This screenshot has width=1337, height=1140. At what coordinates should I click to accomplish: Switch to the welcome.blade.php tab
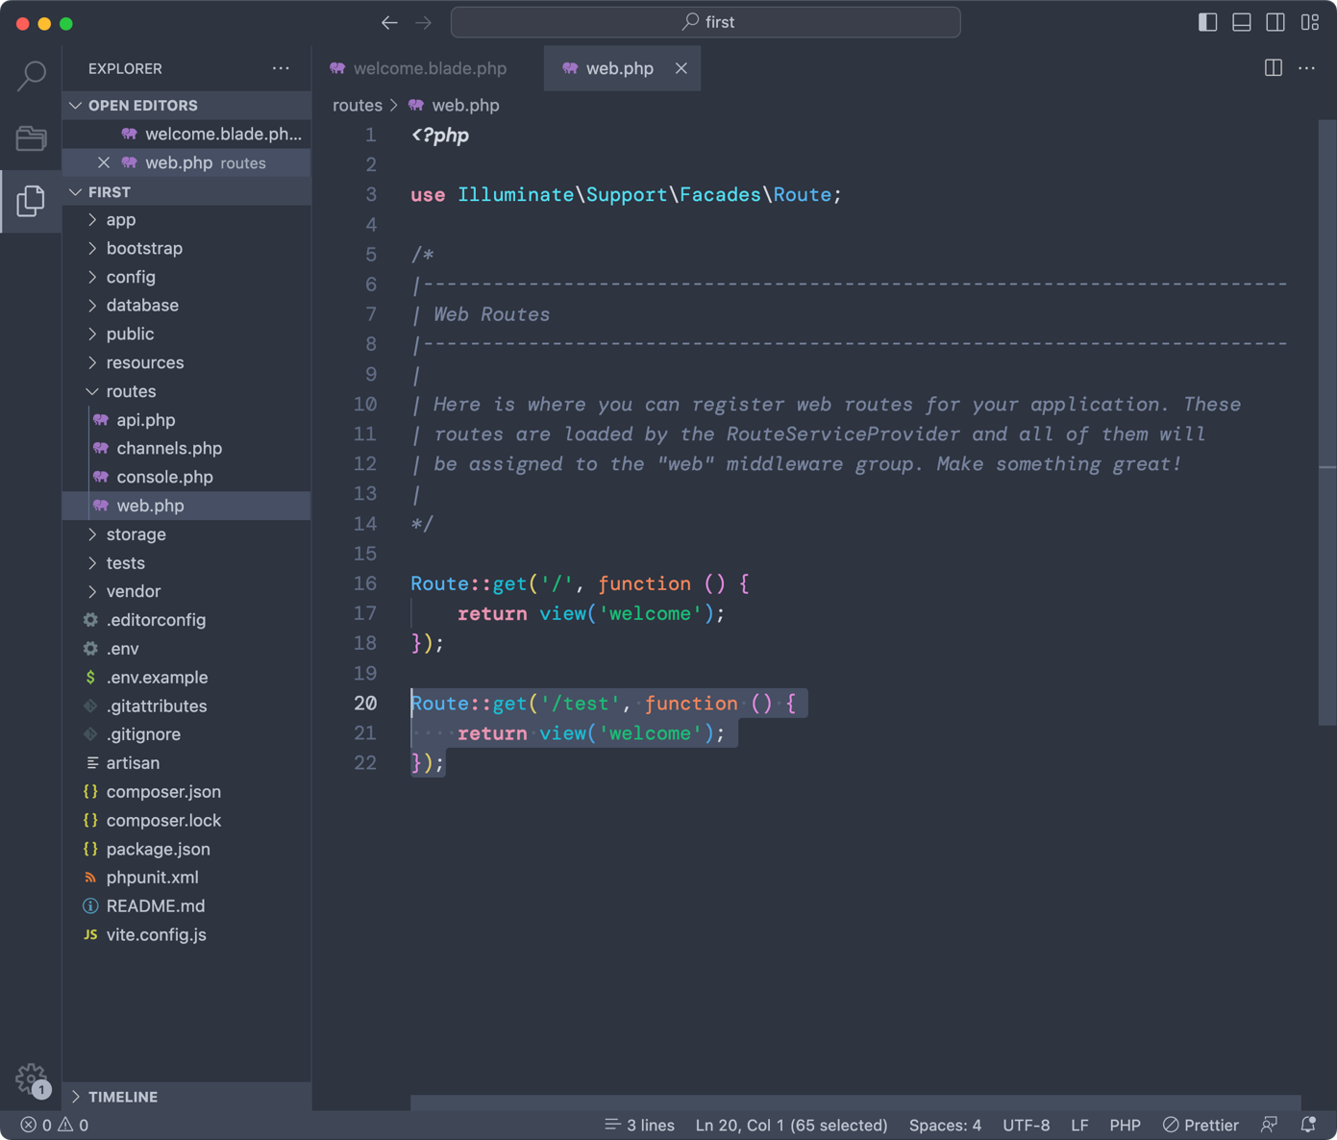[429, 68]
